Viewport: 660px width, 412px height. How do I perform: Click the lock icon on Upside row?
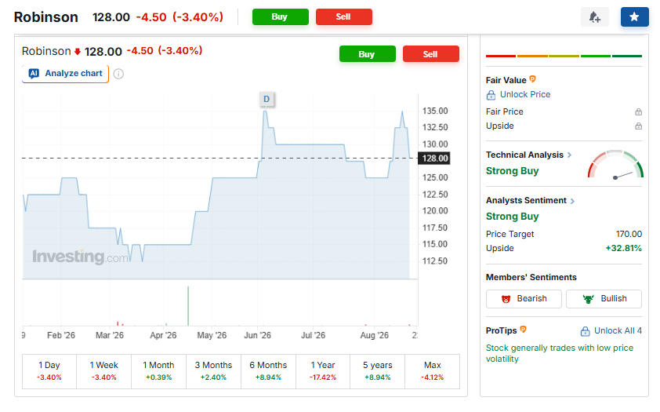pos(639,126)
